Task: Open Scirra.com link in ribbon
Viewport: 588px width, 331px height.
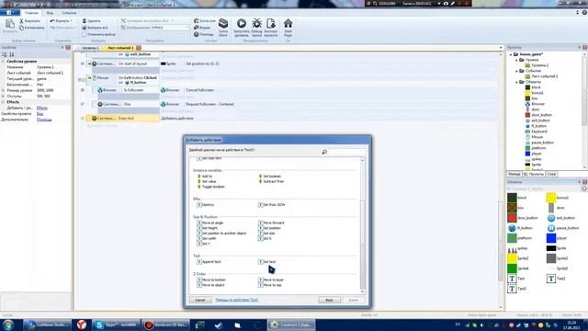Action: [205, 21]
